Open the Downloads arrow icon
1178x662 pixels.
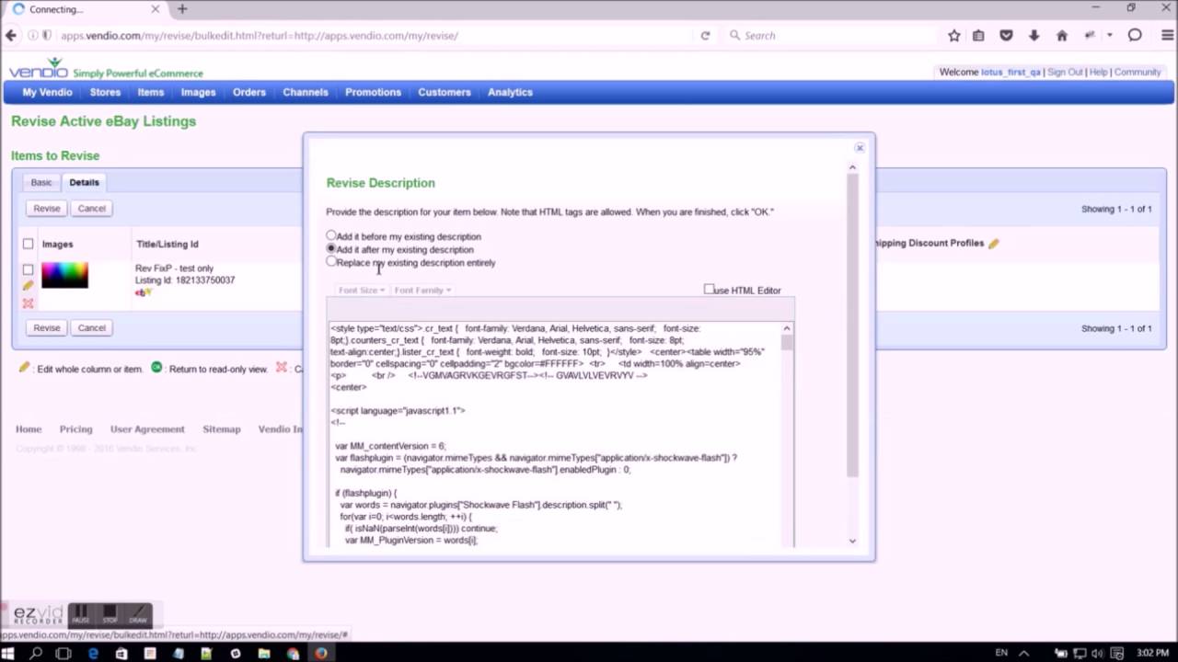coord(1034,35)
